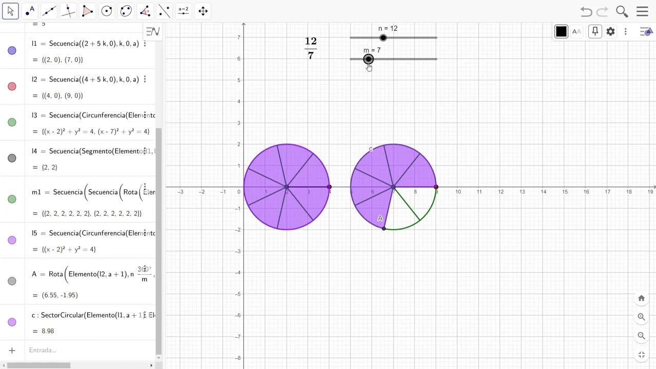Select the Move arrow tool
This screenshot has height=369, width=656.
tap(10, 11)
